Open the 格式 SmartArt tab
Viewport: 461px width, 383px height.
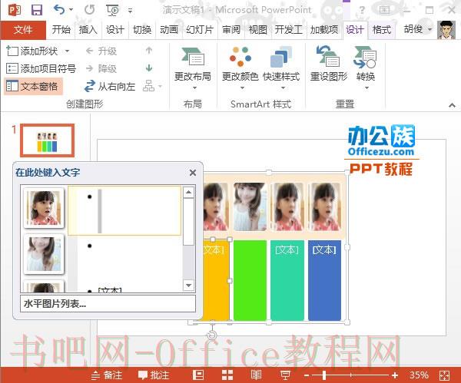[x=382, y=30]
